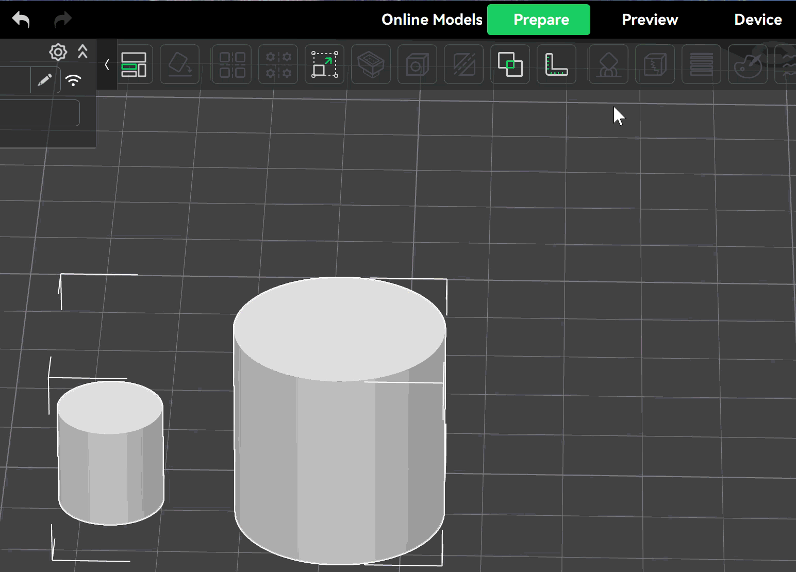The height and width of the screenshot is (572, 796).
Task: Select the hollow box tool icon
Action: 371,64
